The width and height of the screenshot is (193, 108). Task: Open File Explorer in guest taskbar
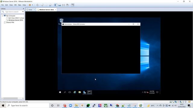(x=80, y=92)
